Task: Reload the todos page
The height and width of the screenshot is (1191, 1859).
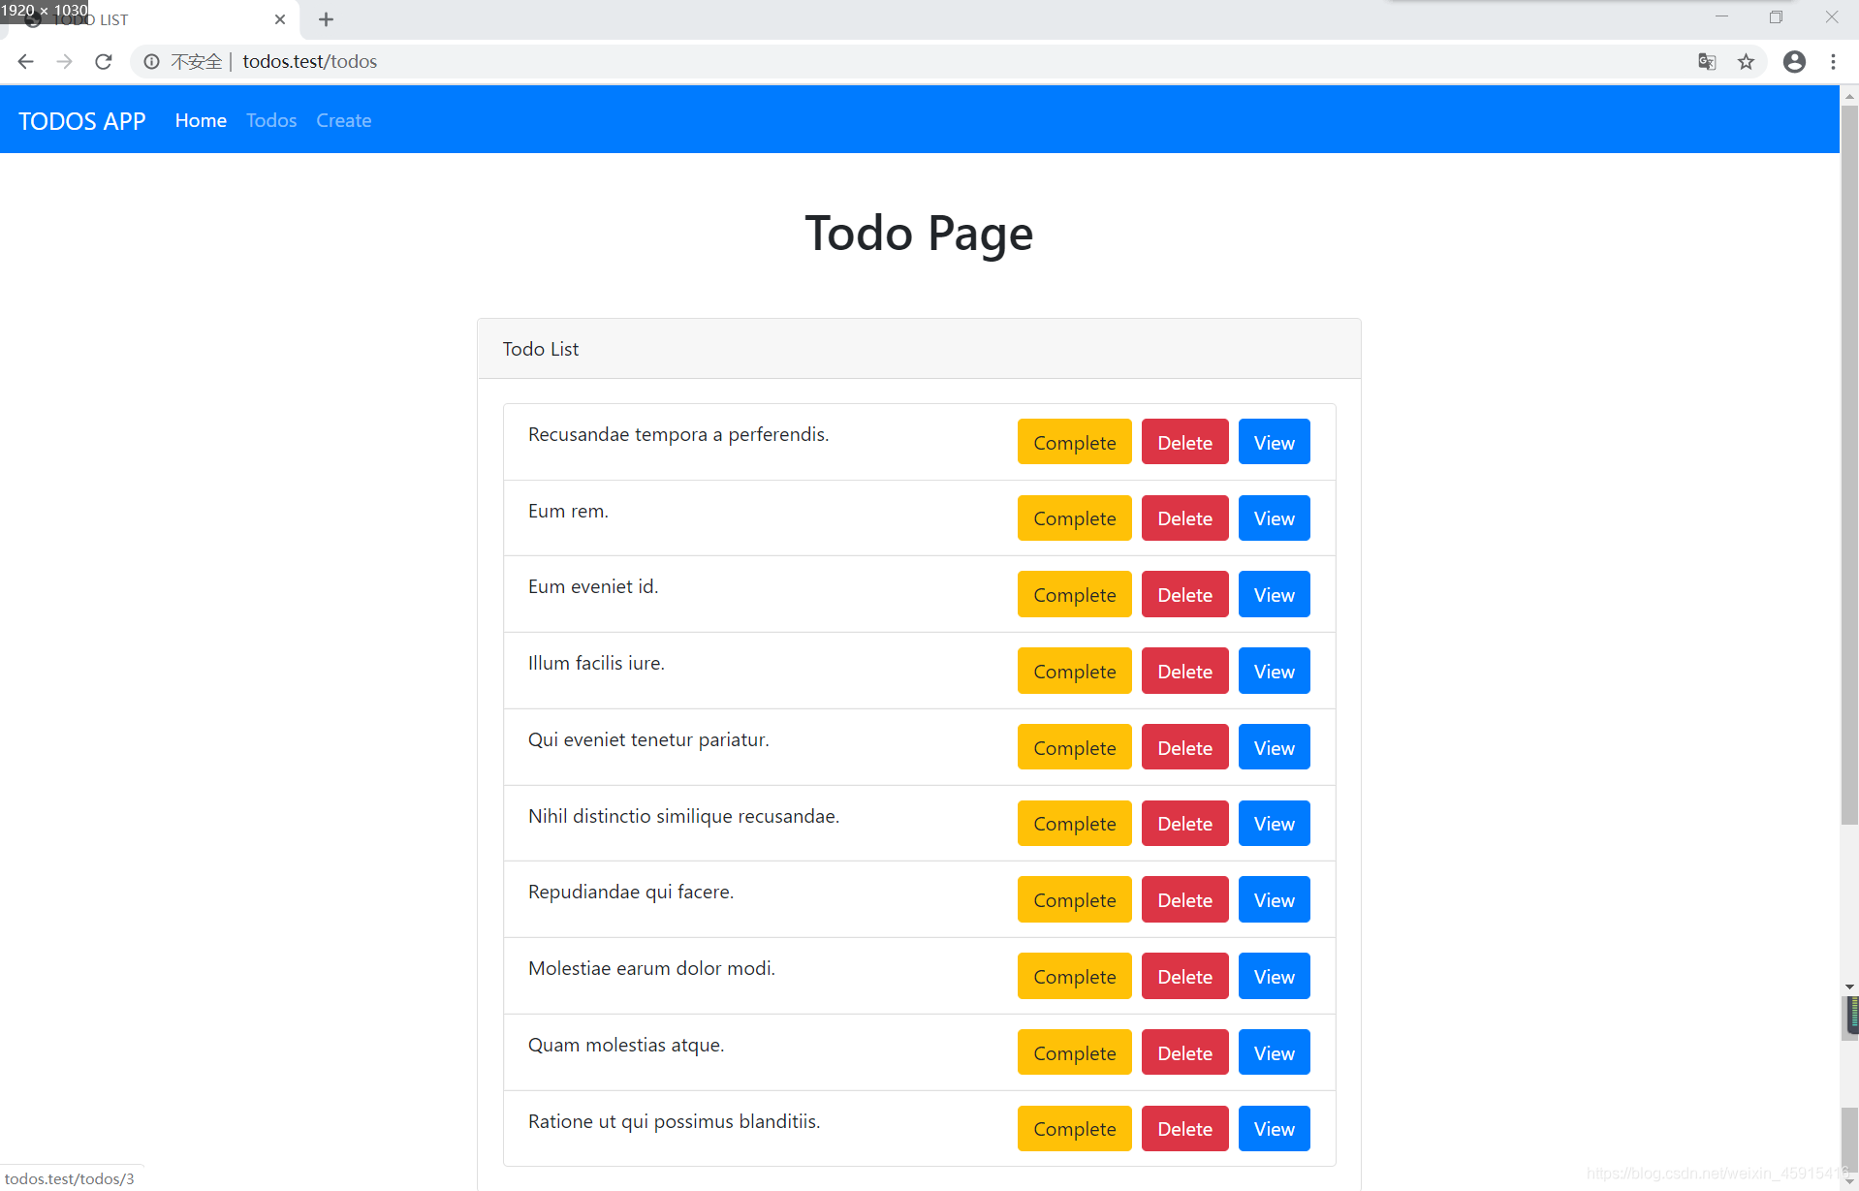Action: 103,61
